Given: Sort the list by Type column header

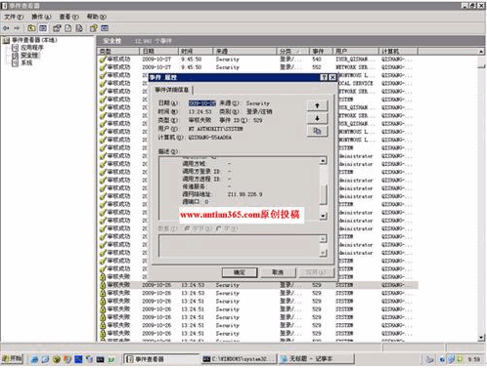Looking at the screenshot, I should tap(118, 51).
